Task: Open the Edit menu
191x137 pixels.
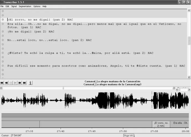Action: tap(7, 6)
